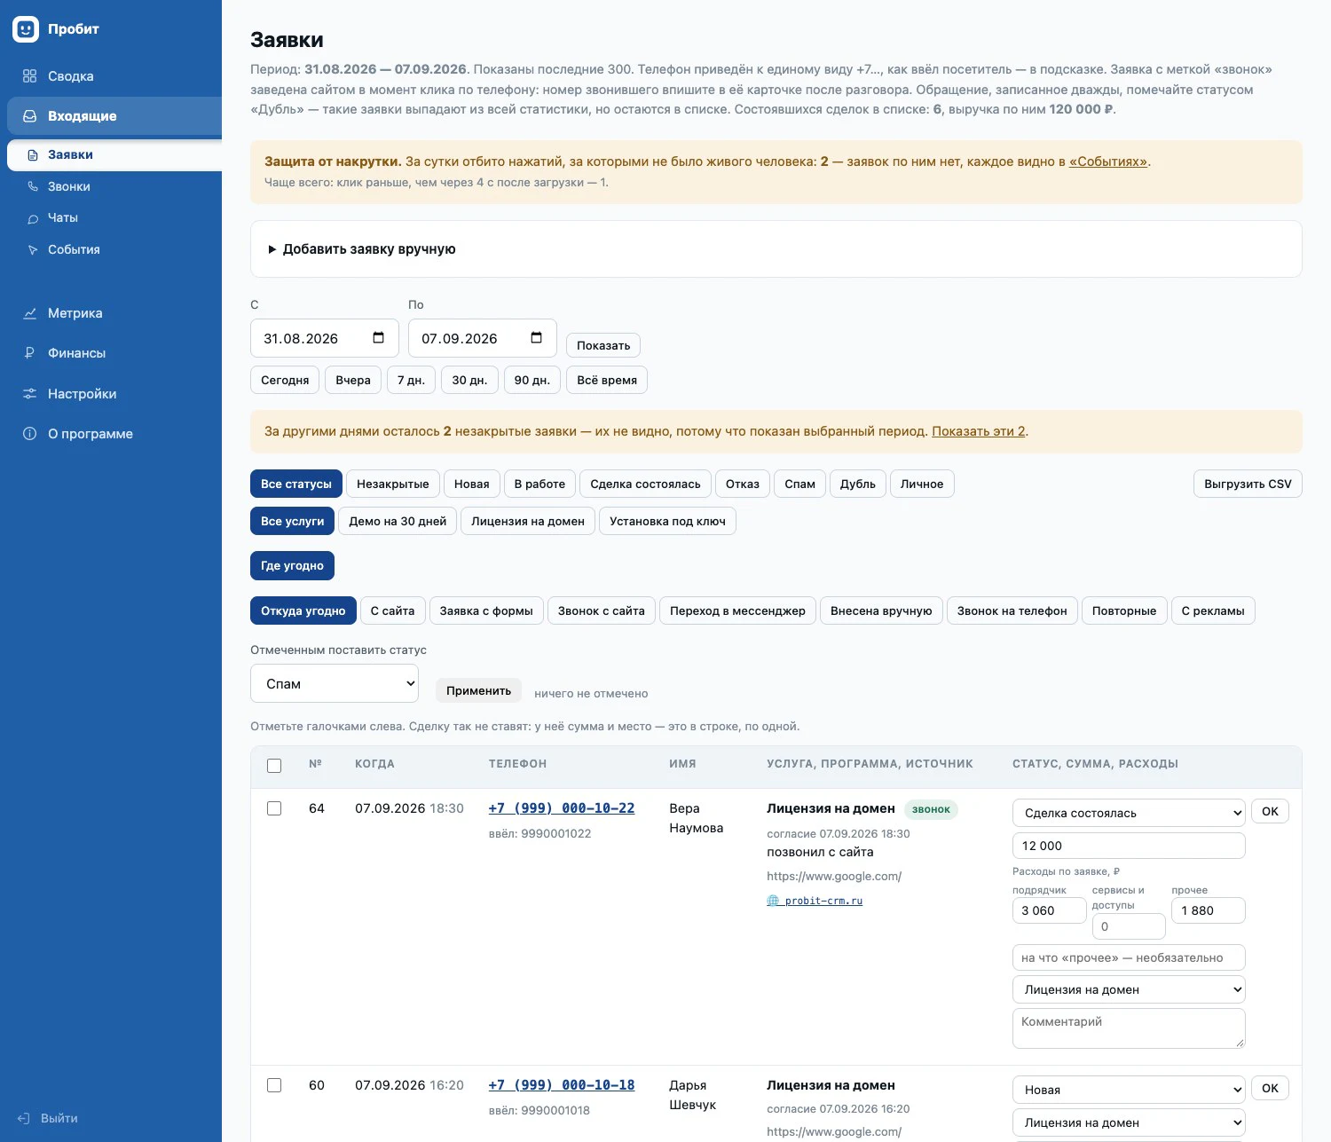This screenshot has height=1142, width=1331.
Task: Tick the select-all checkbox in table header
Action: tap(274, 766)
